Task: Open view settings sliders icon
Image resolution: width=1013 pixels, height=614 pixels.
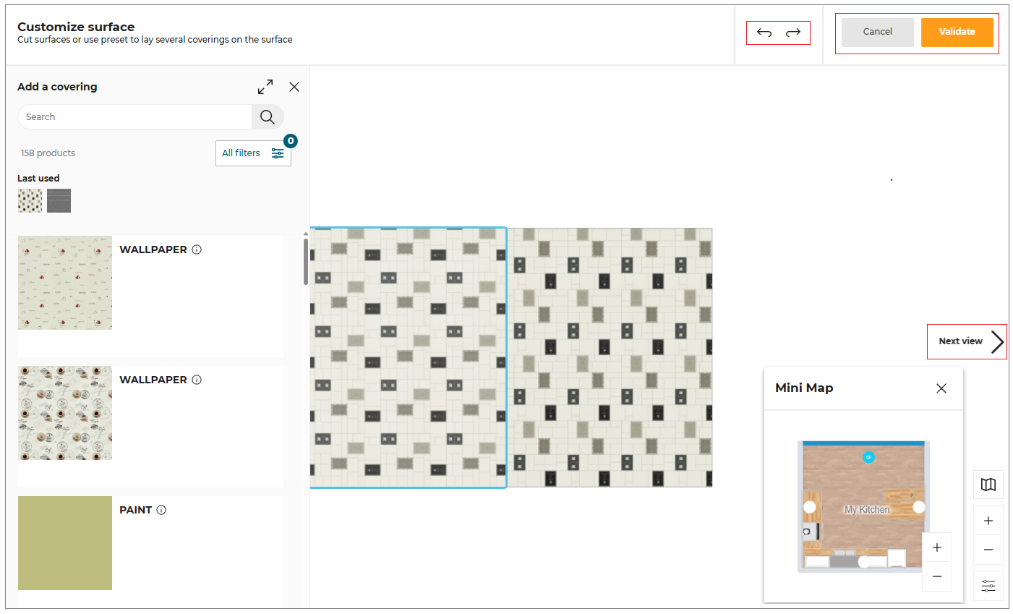Action: pos(988,586)
